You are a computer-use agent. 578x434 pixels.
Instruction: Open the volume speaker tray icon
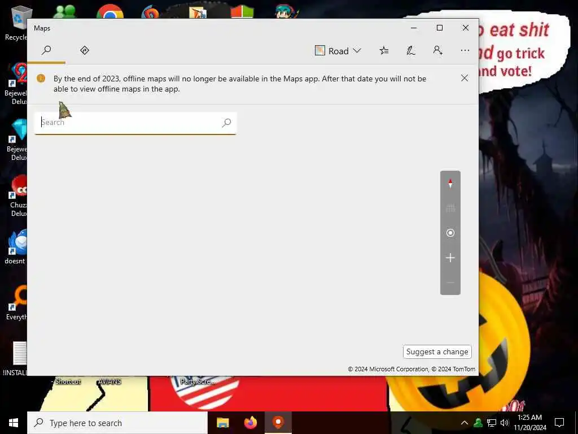point(505,423)
